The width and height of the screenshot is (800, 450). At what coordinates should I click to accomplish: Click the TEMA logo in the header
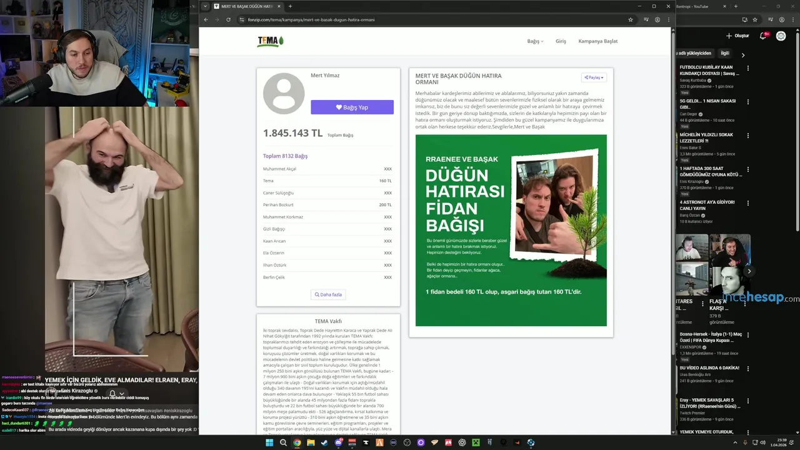pyautogui.click(x=271, y=41)
